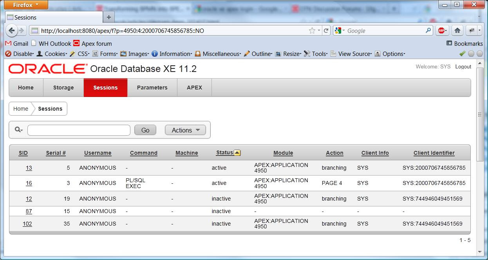Open the Apex forum bookmark
488x260 pixels.
click(93, 43)
